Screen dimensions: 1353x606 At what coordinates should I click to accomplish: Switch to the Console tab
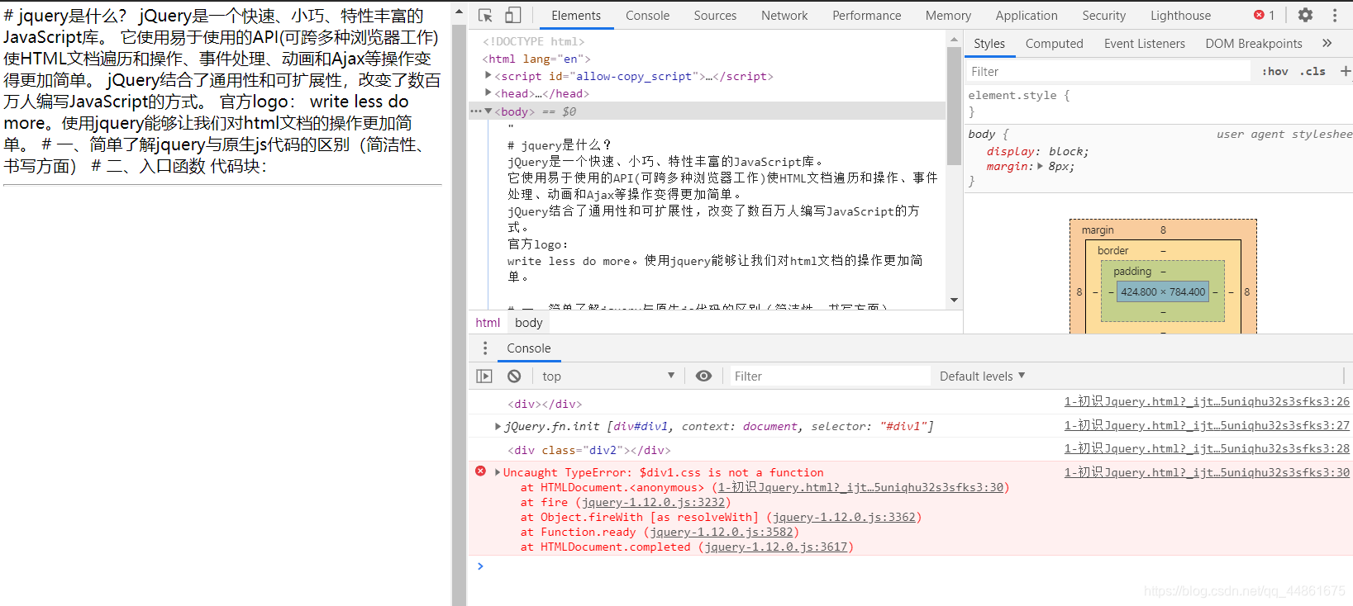click(x=648, y=16)
